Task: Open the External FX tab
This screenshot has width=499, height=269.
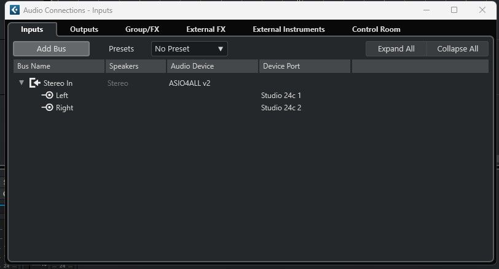Action: pos(206,29)
